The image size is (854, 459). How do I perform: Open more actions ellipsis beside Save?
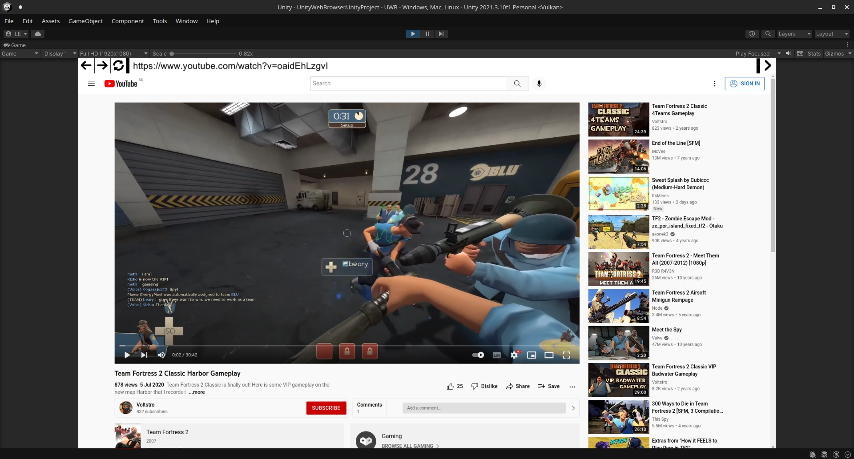coord(572,387)
